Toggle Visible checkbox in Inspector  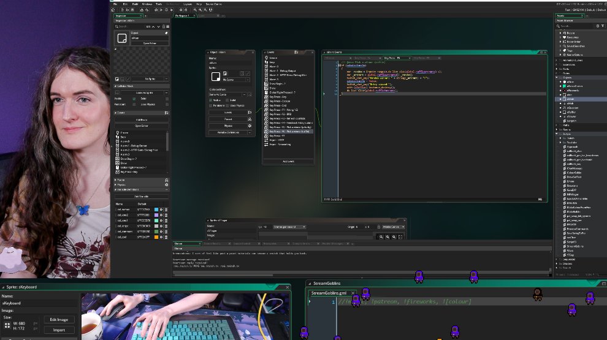(134, 99)
